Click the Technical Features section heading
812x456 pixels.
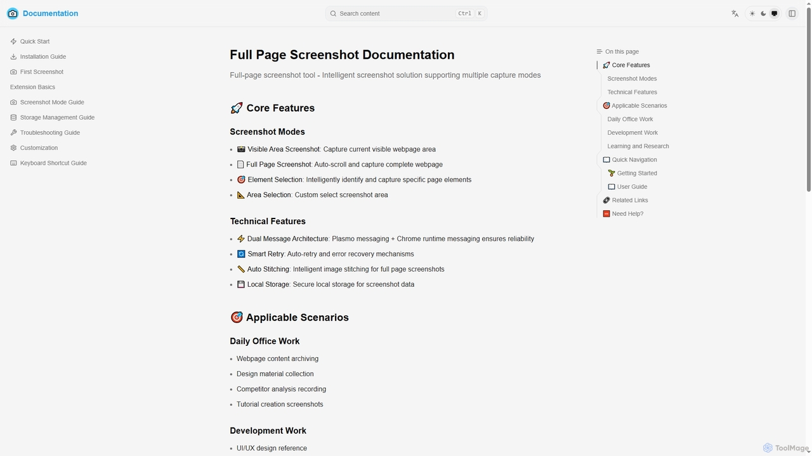pos(268,221)
